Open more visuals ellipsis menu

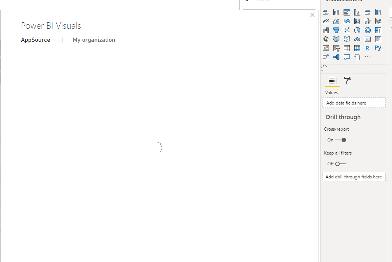pyautogui.click(x=367, y=57)
